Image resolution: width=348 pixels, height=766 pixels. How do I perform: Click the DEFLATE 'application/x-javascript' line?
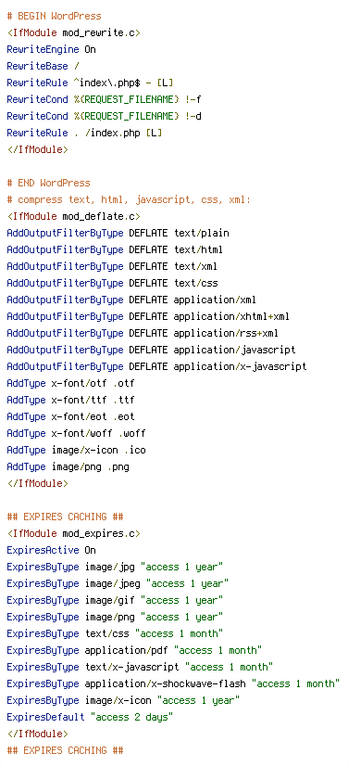click(157, 366)
